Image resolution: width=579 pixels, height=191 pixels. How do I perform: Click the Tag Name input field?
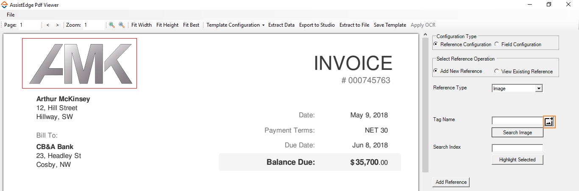click(x=517, y=121)
